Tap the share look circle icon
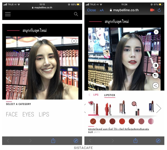 click(x=156, y=85)
